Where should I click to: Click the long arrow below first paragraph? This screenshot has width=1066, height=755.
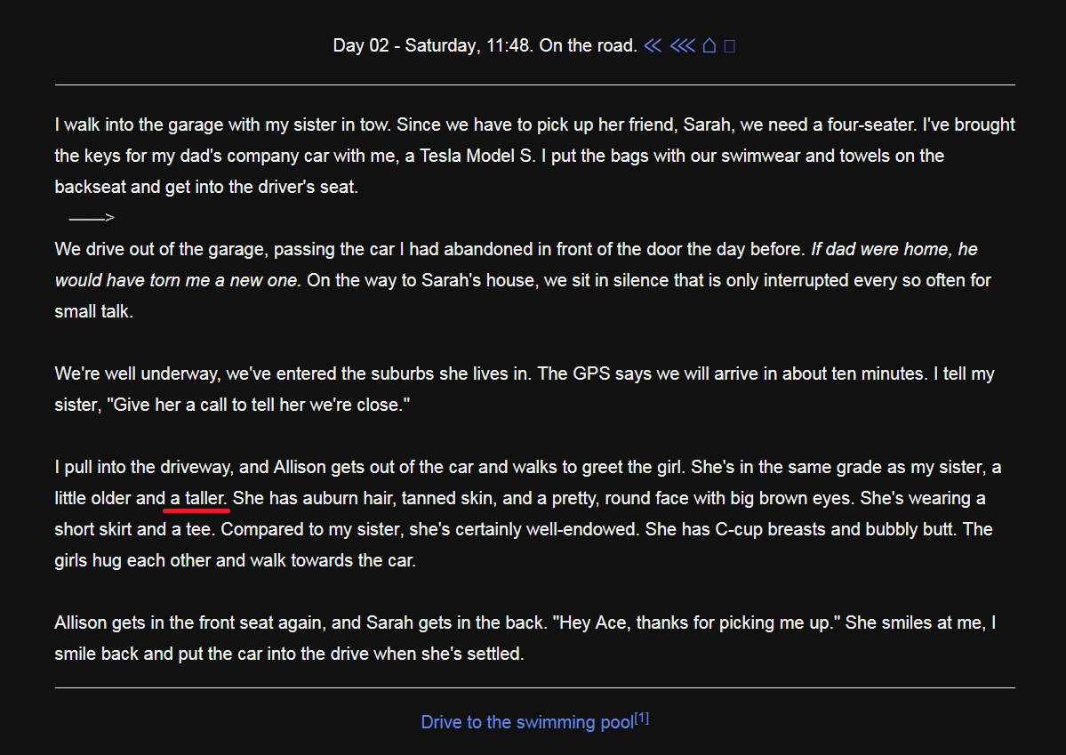pos(92,218)
